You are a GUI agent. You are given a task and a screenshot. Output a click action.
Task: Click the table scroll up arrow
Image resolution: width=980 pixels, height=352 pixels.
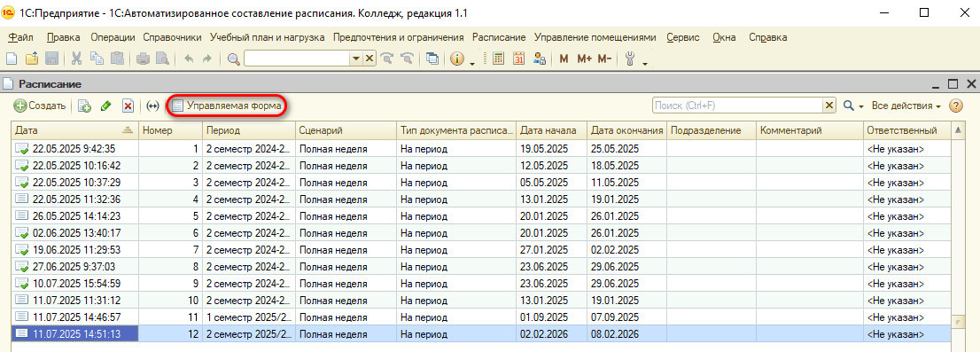tap(958, 130)
